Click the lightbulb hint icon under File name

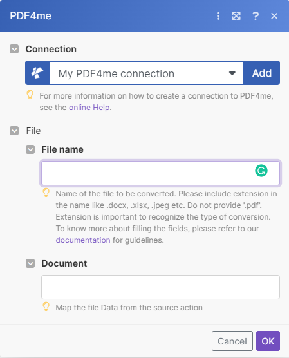tap(46, 193)
